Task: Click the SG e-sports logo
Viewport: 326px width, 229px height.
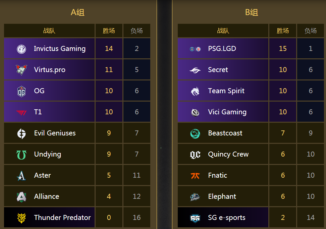Action: 195,218
